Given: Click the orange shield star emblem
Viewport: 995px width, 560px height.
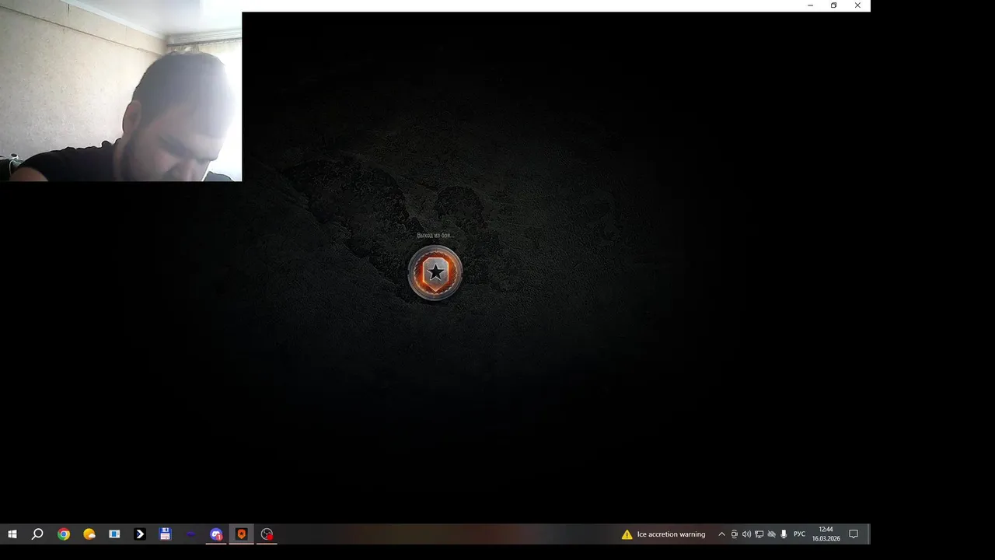Looking at the screenshot, I should 435,272.
